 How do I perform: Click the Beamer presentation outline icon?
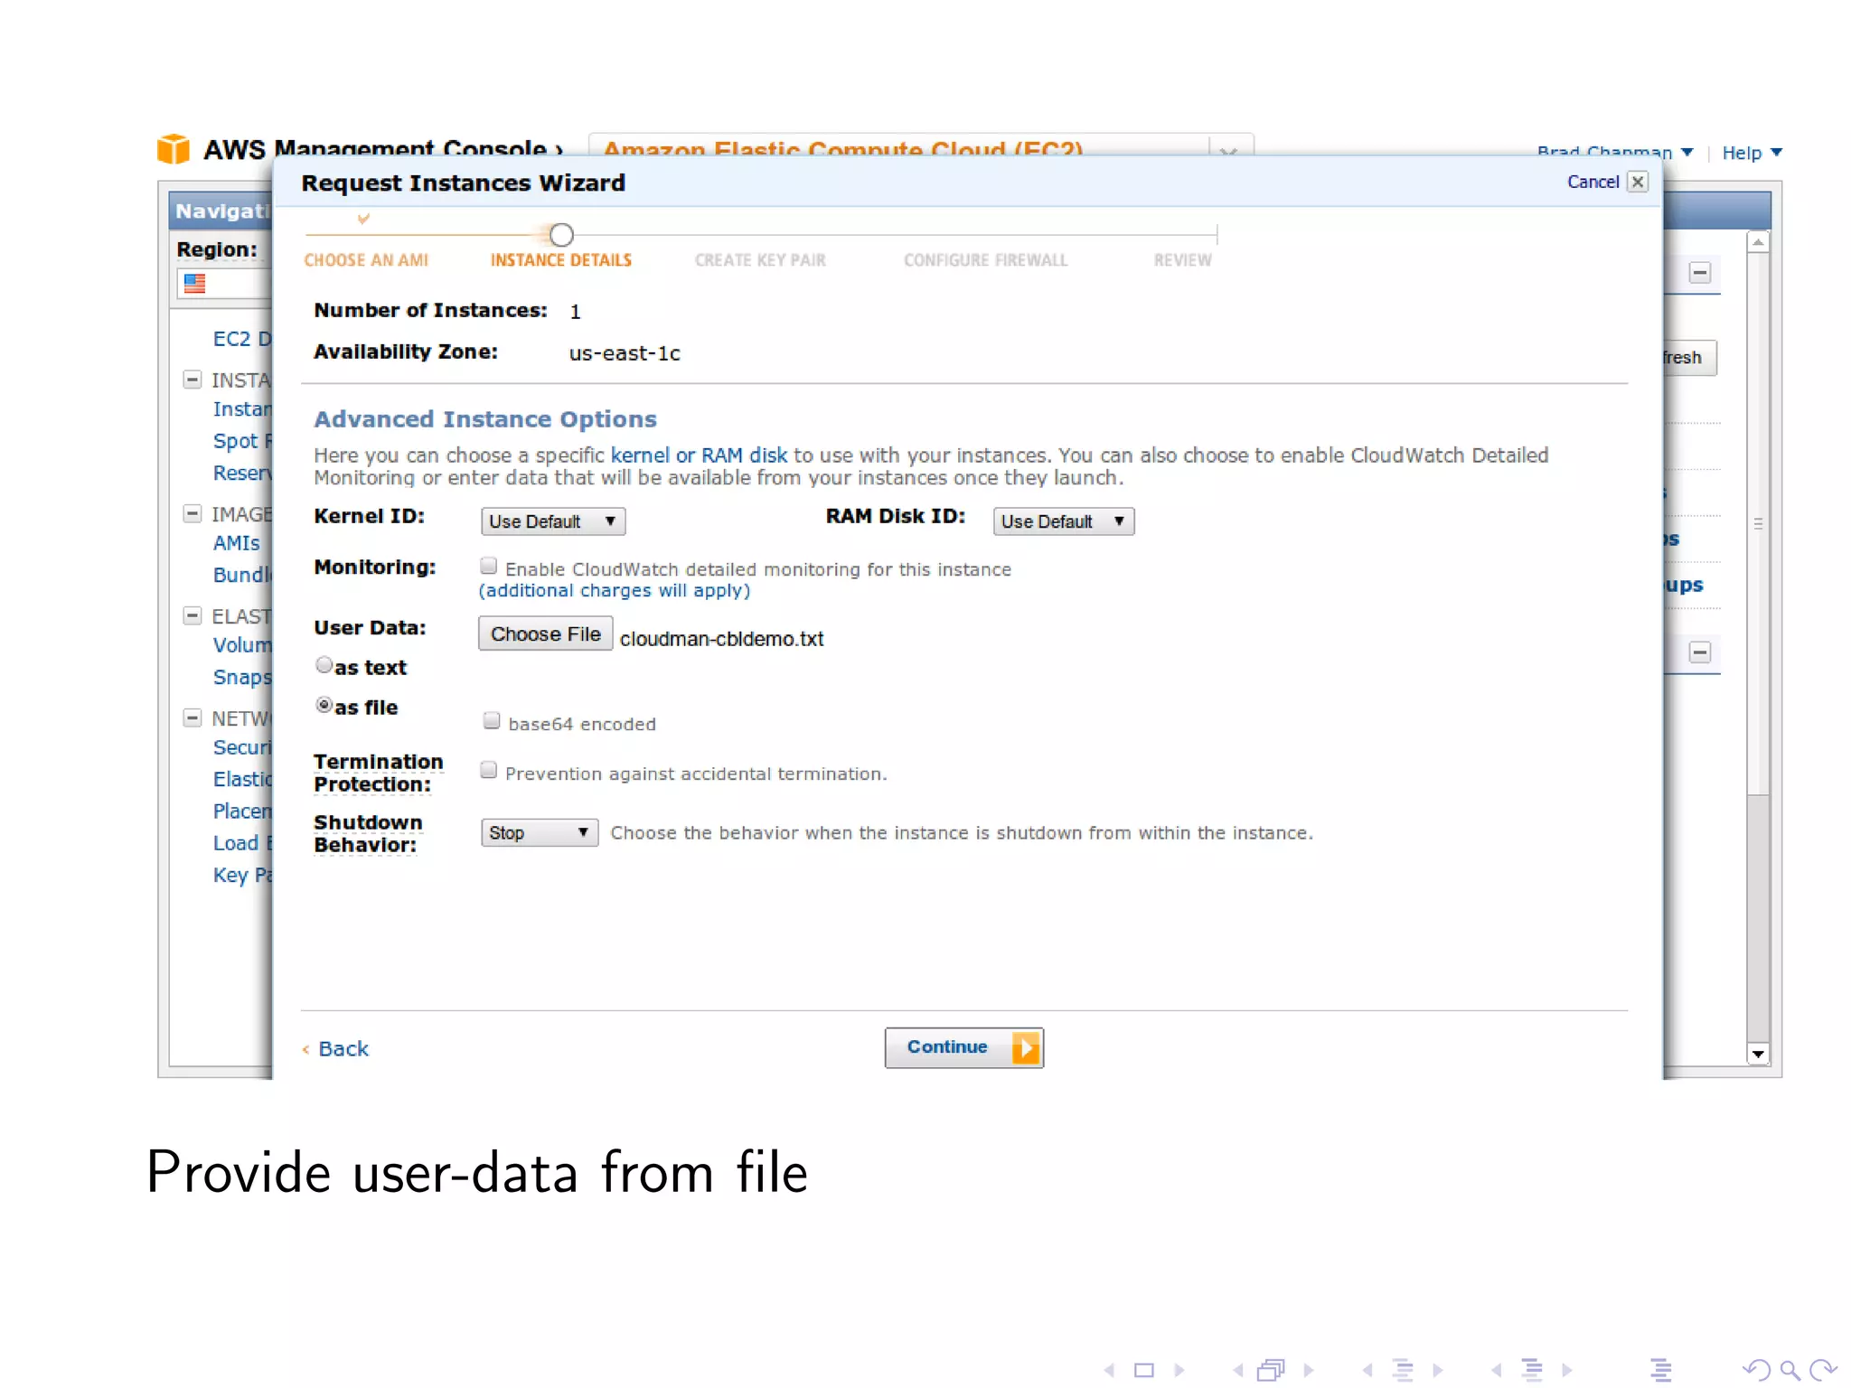[x=1661, y=1370]
